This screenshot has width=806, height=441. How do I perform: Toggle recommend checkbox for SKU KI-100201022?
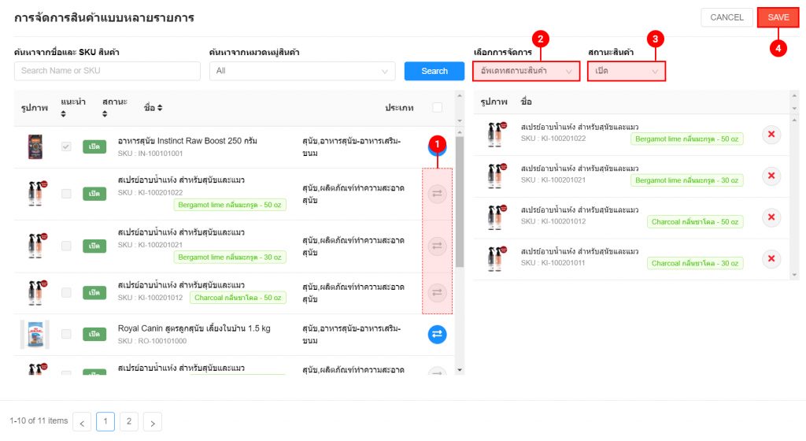point(66,194)
